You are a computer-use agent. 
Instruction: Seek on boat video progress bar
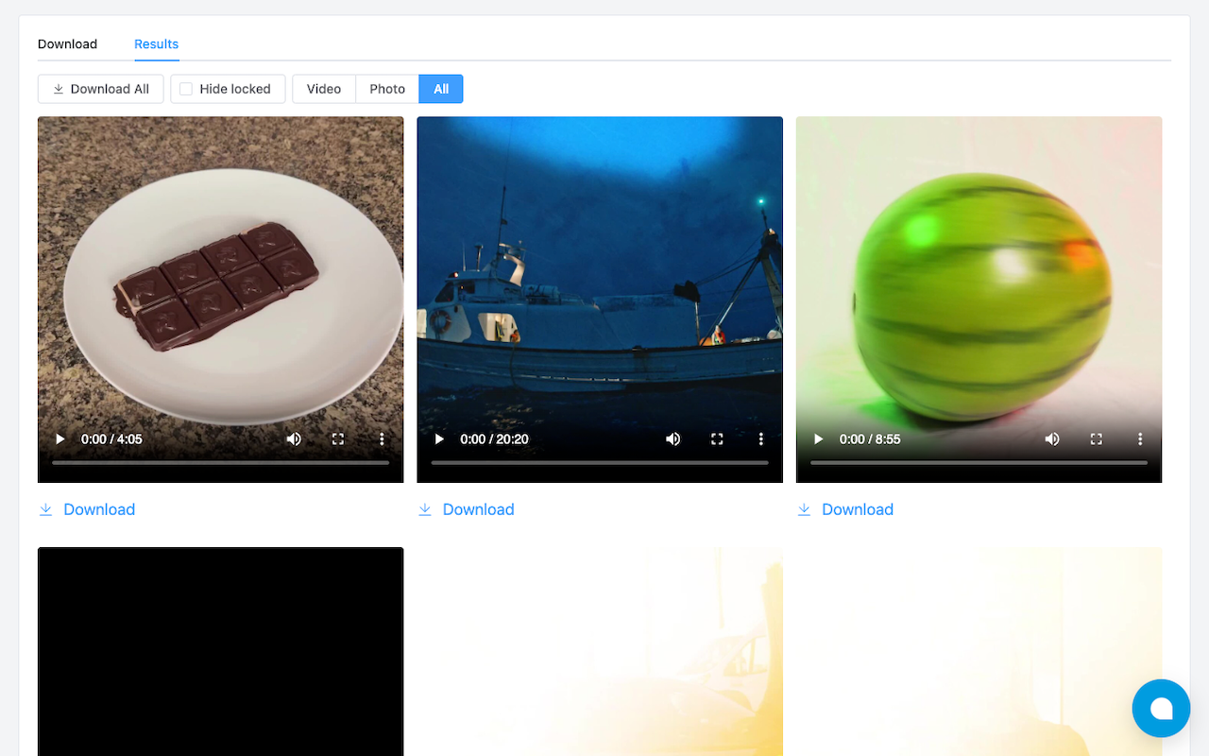pos(600,463)
